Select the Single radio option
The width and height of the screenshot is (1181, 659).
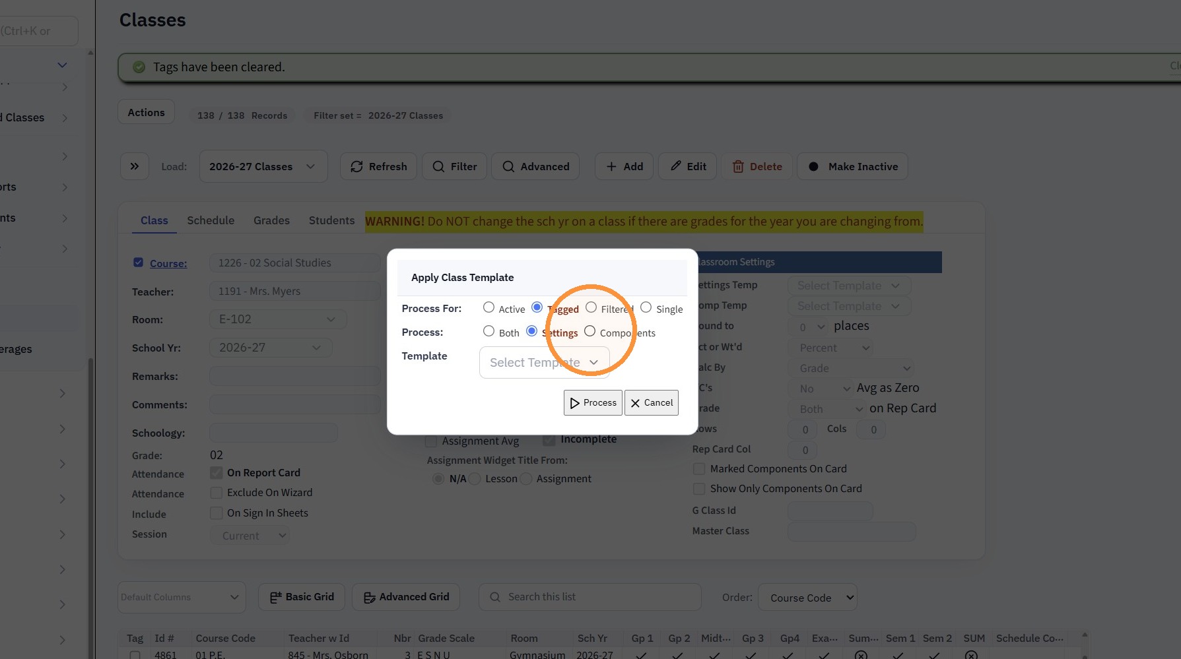click(x=646, y=307)
